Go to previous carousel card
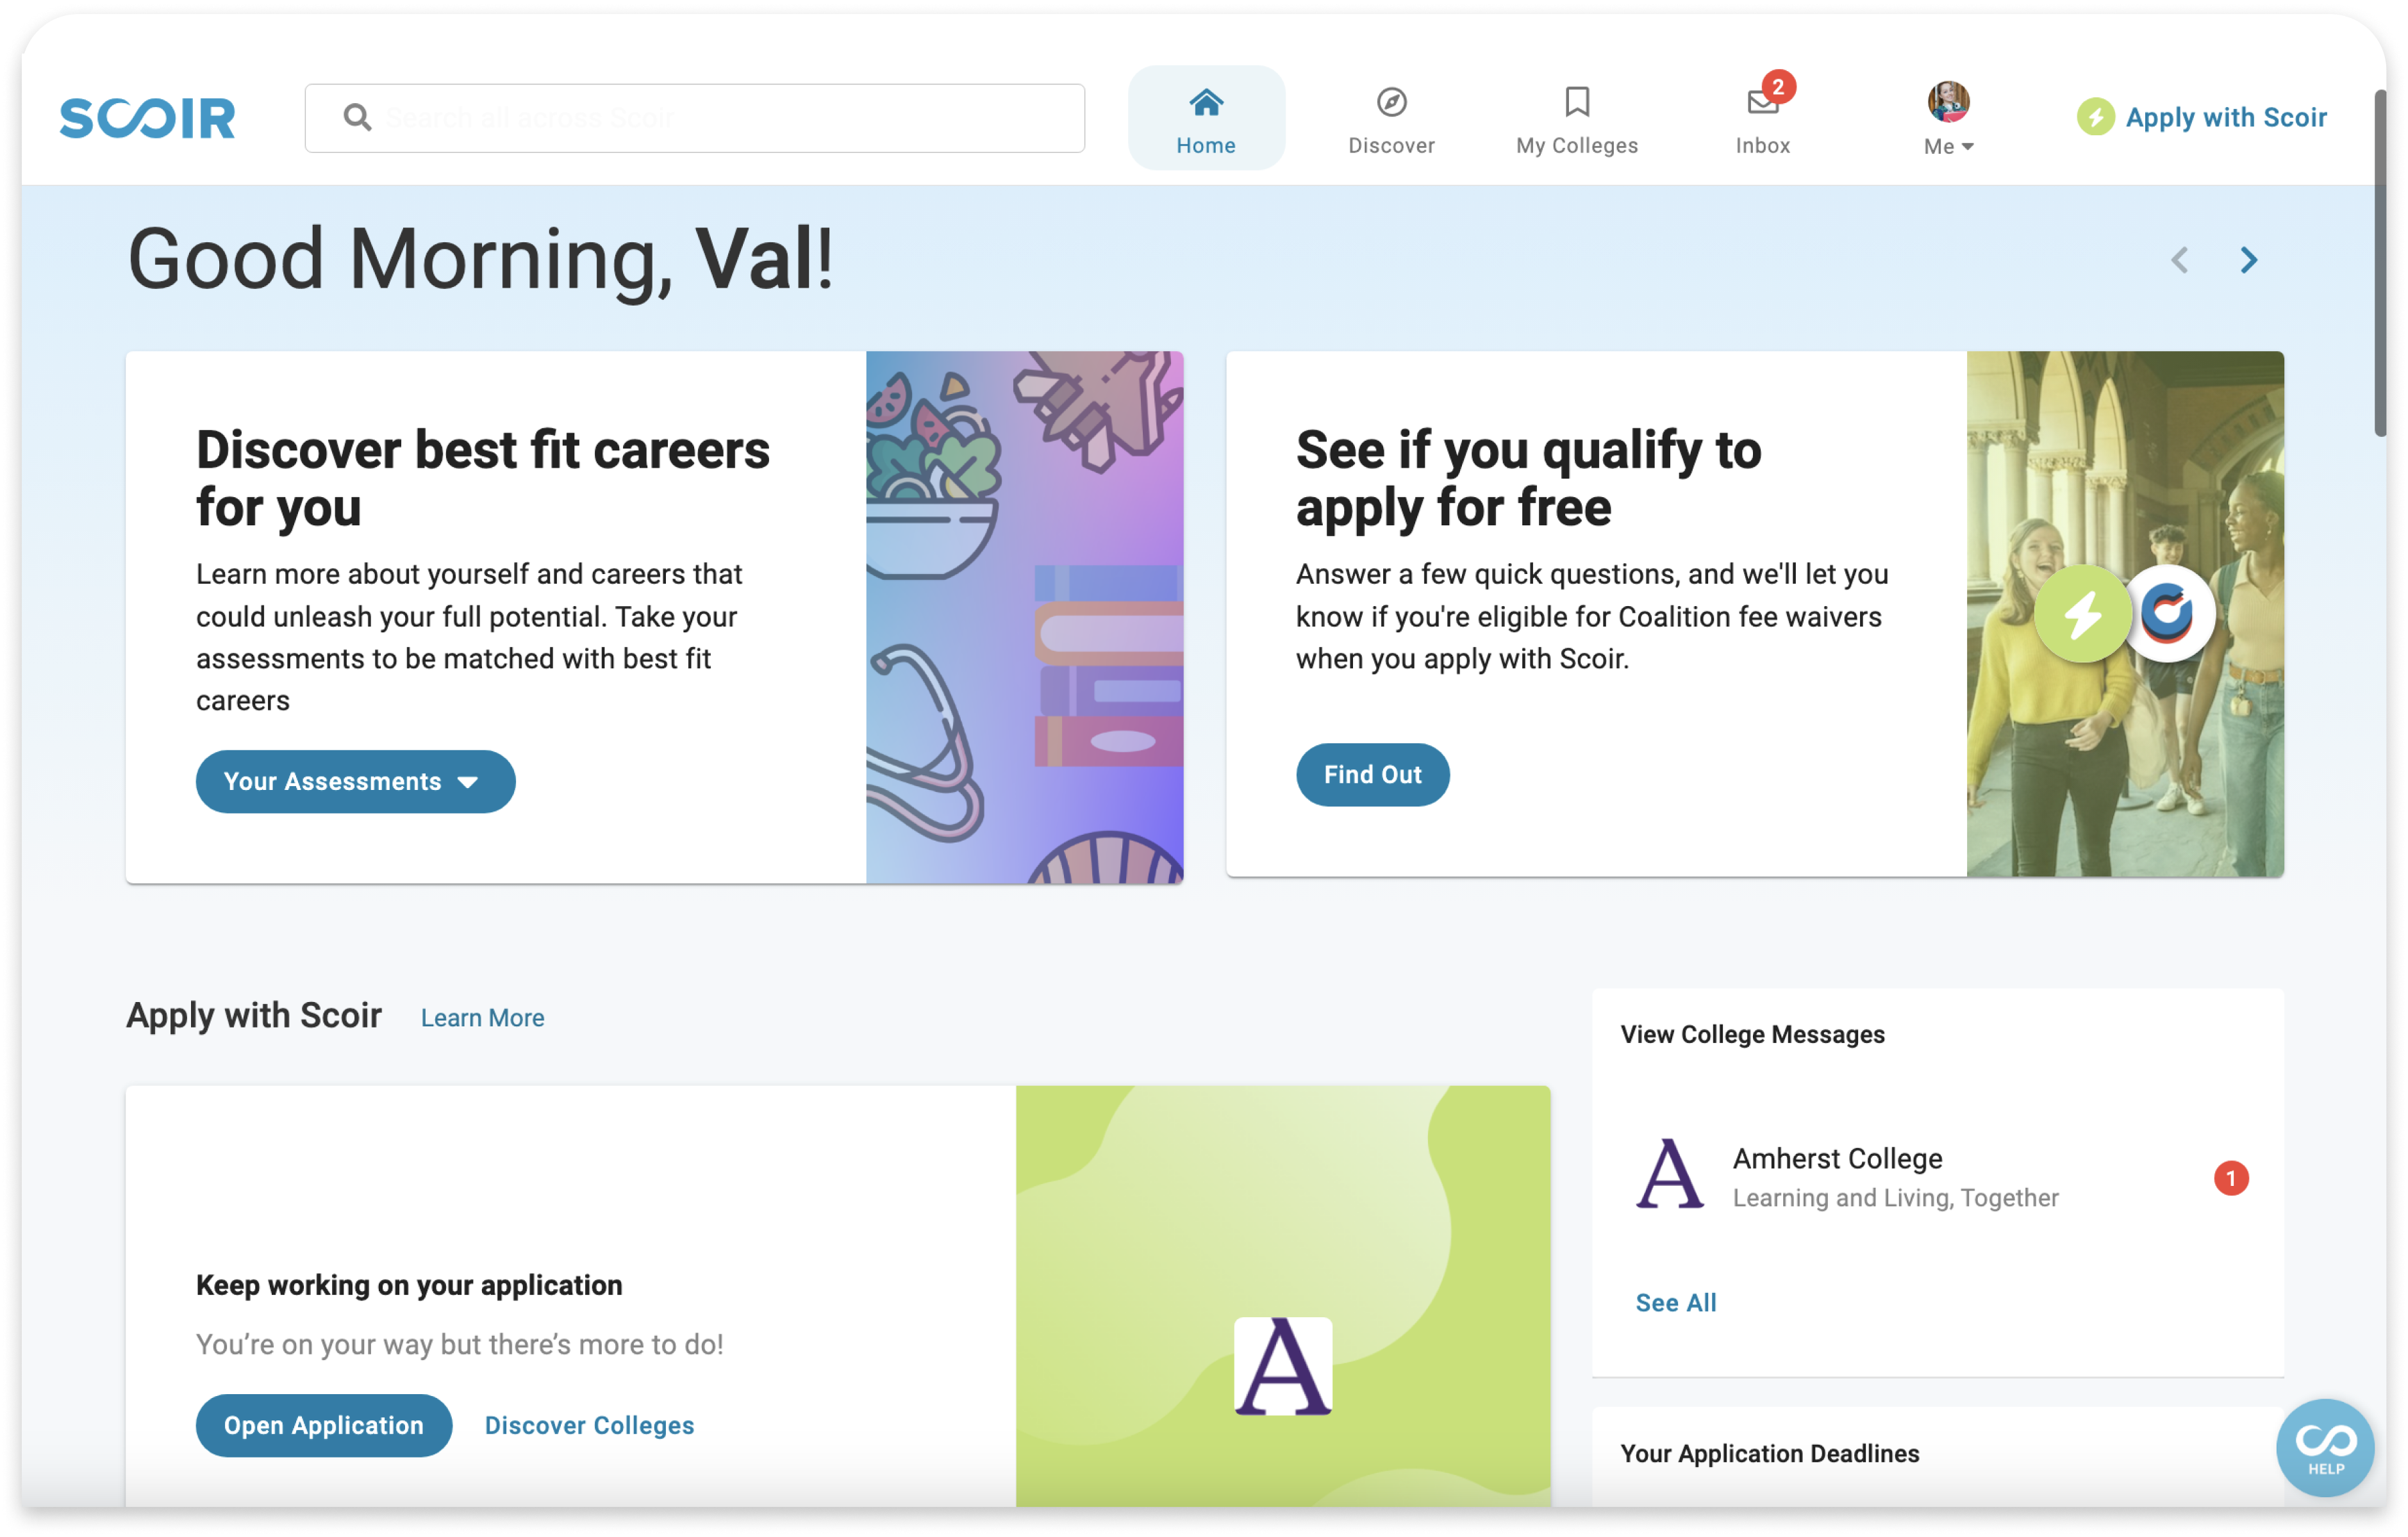The width and height of the screenshot is (2408, 1537). tap(2180, 261)
